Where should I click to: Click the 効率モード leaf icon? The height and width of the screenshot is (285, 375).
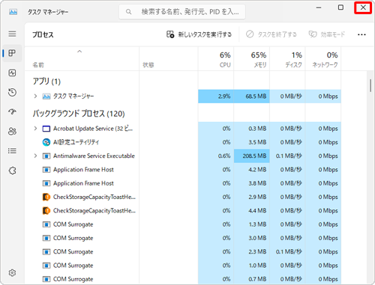[313, 34]
